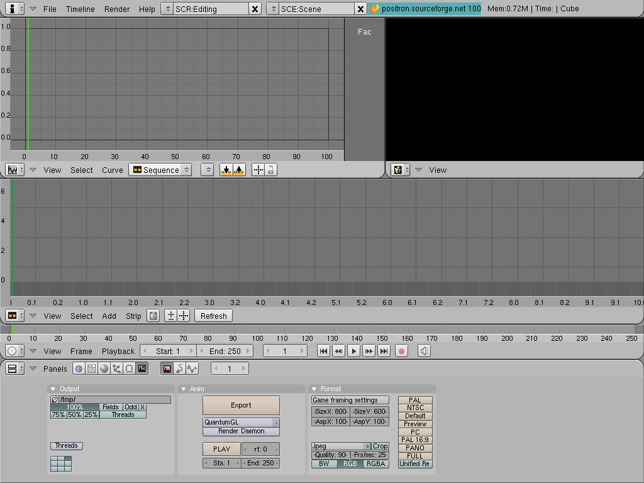The width and height of the screenshot is (644, 483).
Task: Switch to Scene context image icon
Action: pos(142,369)
